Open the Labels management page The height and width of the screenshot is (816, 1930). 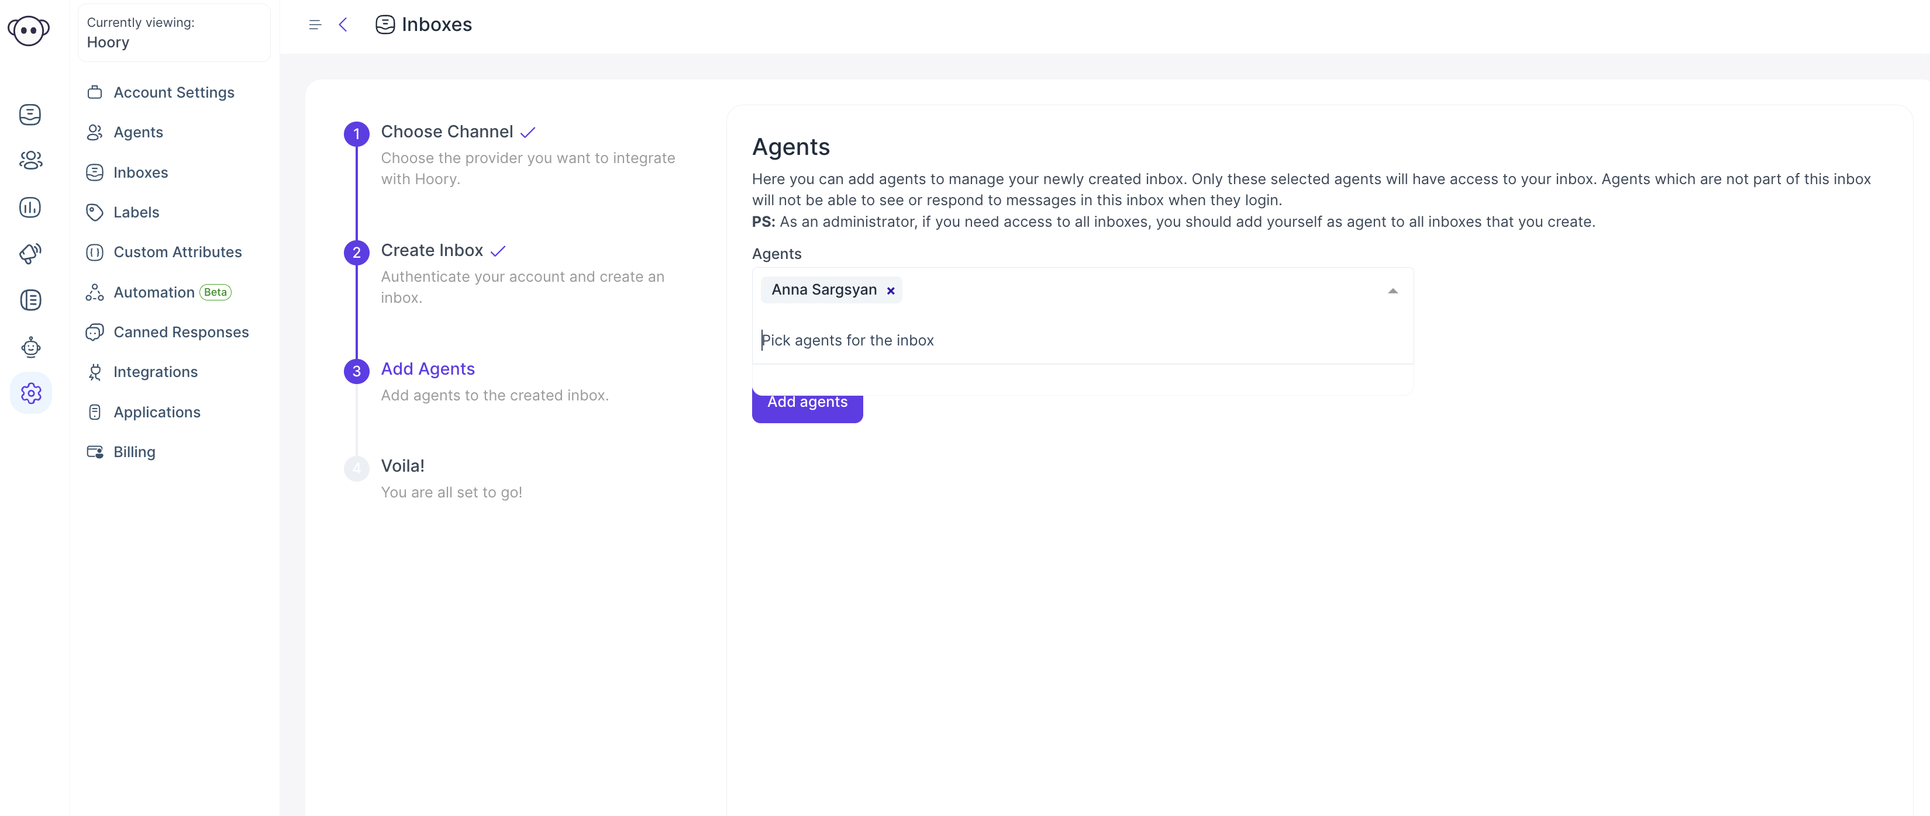137,210
